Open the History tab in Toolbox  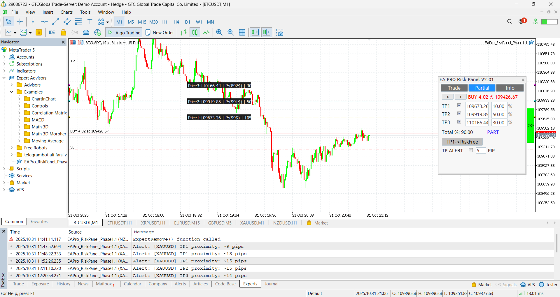[x=63, y=284]
